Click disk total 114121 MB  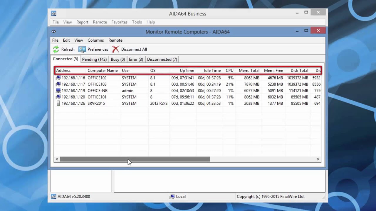click(x=298, y=91)
